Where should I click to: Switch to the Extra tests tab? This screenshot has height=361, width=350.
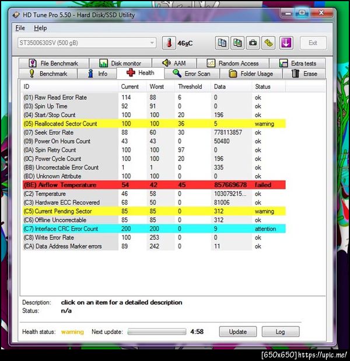[297, 63]
